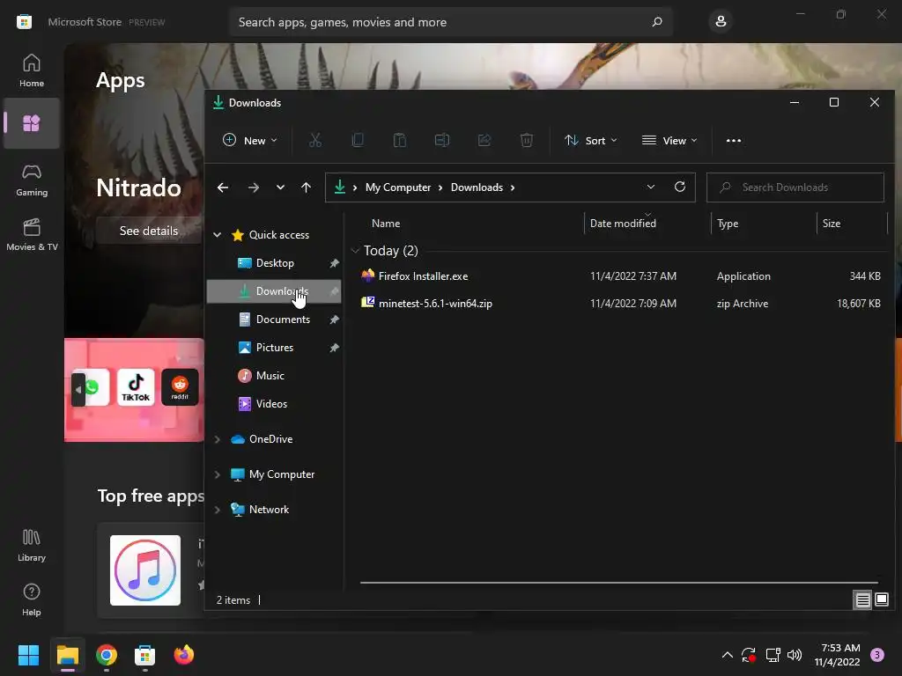The image size is (902, 676).
Task: Open the New item dropdown
Action: (249, 140)
